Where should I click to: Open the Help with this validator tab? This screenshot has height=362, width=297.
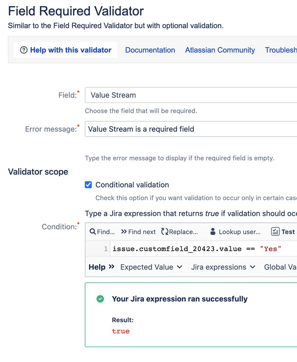tap(66, 50)
